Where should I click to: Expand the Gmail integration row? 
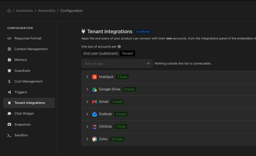click(x=87, y=102)
